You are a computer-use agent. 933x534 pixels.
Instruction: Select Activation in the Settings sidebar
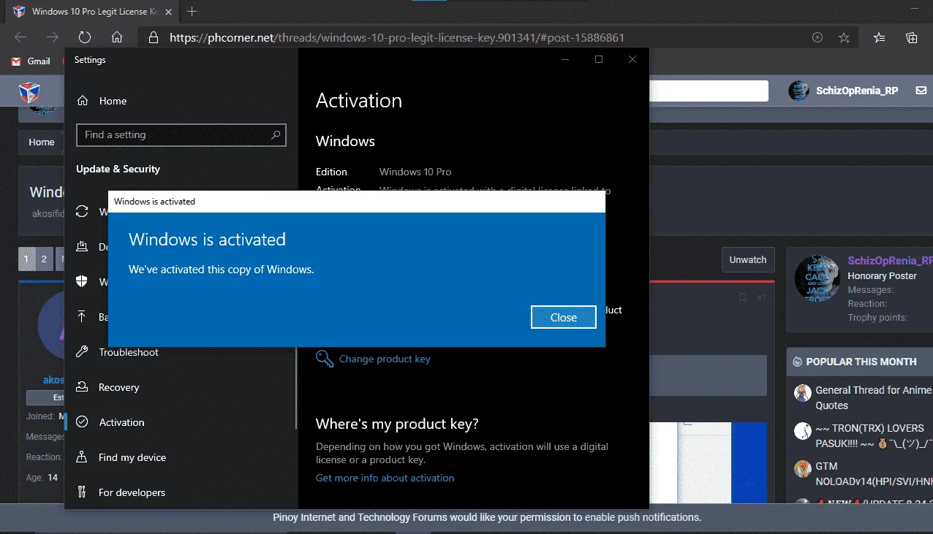coord(121,422)
